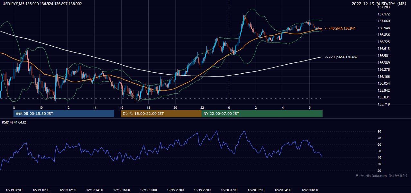Viewport: 411px width, 193px height.
Task: Click the 12/19 20:00 time label
Action: pyautogui.click(x=175, y=190)
